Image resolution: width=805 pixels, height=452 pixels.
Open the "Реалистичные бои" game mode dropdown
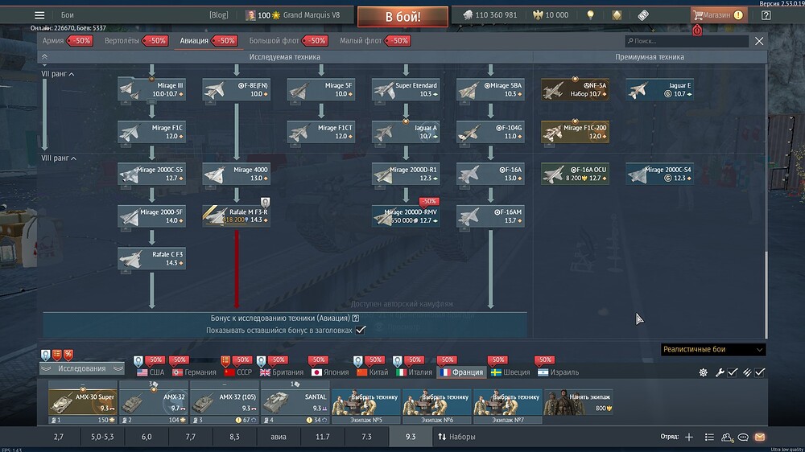tap(713, 350)
